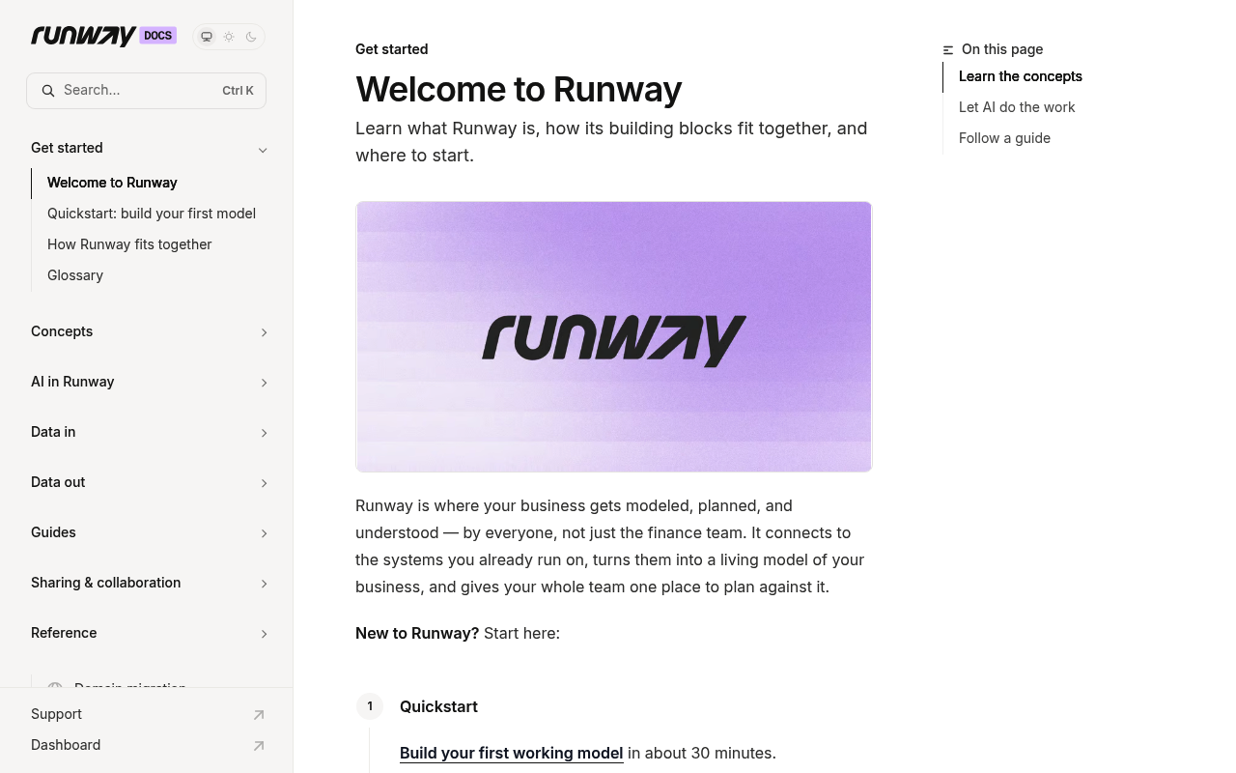Open How Runway fits together page
Image resolution: width=1236 pixels, height=773 pixels.
click(x=129, y=244)
